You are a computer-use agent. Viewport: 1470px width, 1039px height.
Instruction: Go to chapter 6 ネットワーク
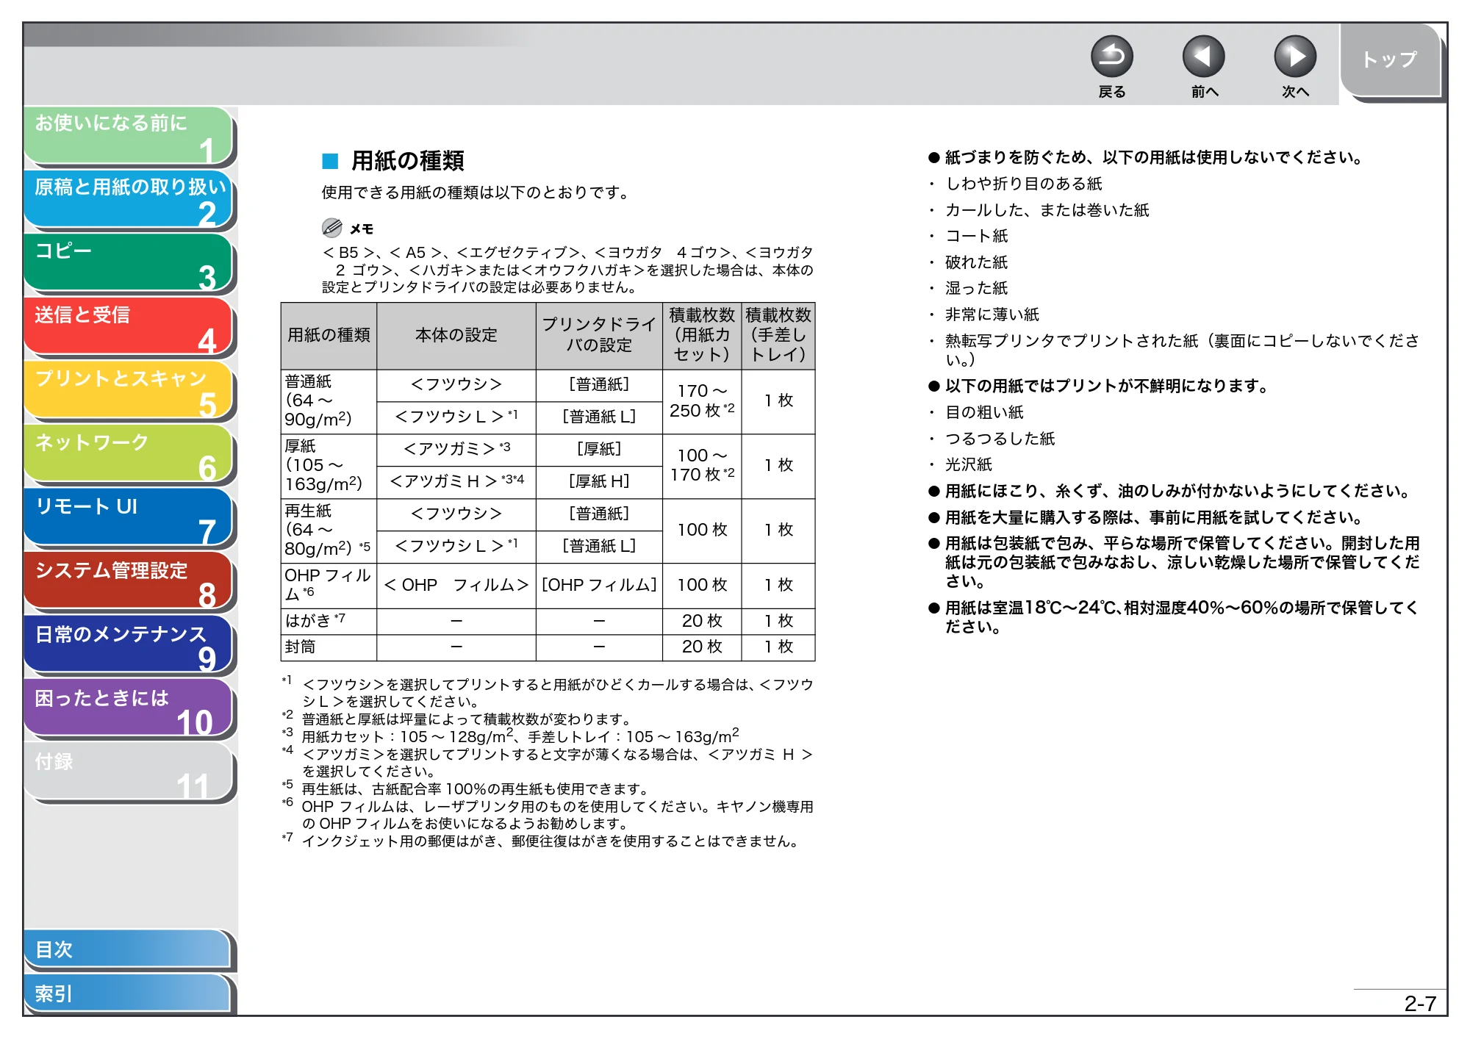tap(129, 454)
